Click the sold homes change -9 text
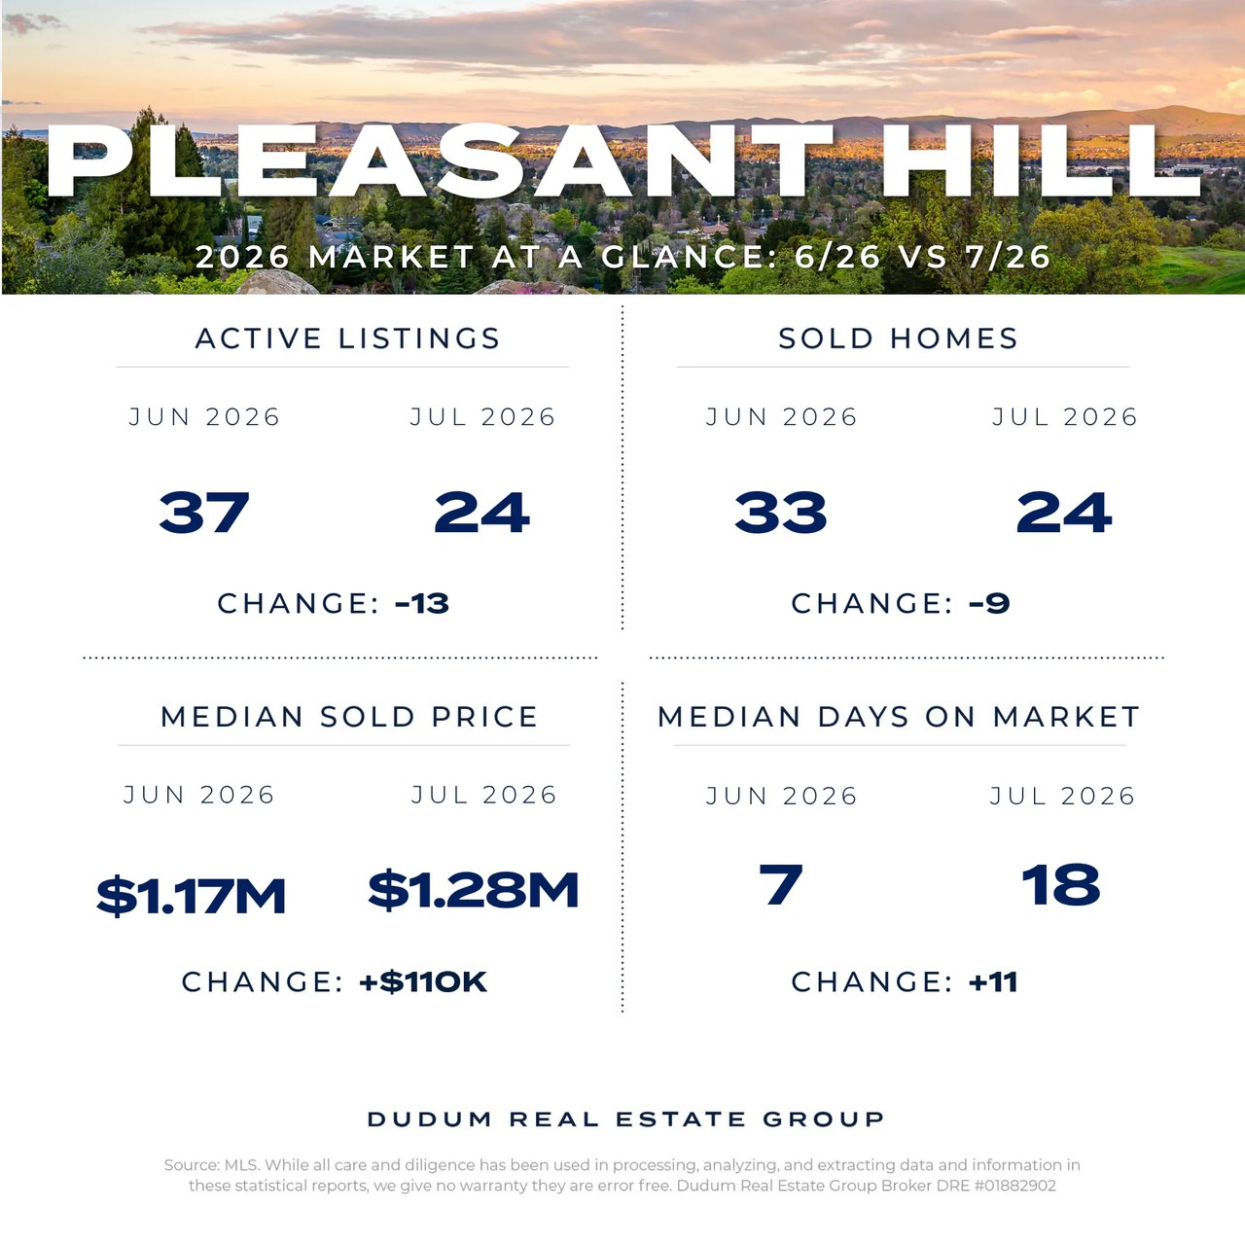This screenshot has height=1245, width=1245. click(x=989, y=604)
